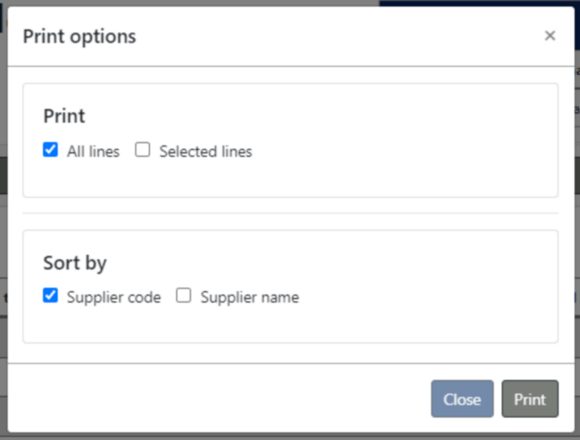Screen dimensions: 580x440
Task: Click the "Print options" dialog title
Action: coord(80,36)
